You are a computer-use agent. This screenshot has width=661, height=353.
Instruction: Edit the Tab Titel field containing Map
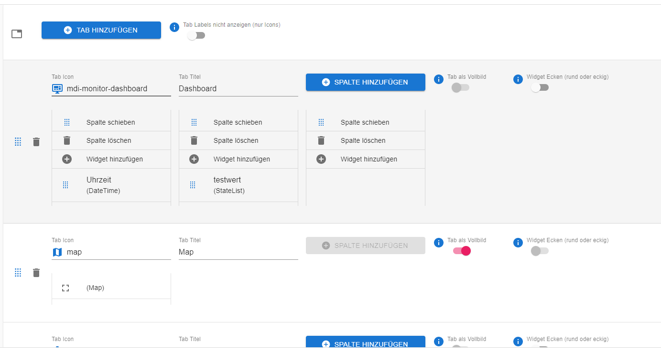point(238,252)
